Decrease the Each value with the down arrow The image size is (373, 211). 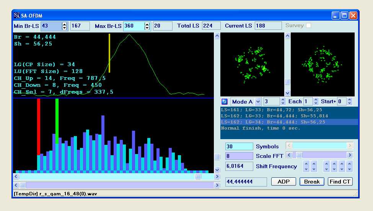[316, 104]
